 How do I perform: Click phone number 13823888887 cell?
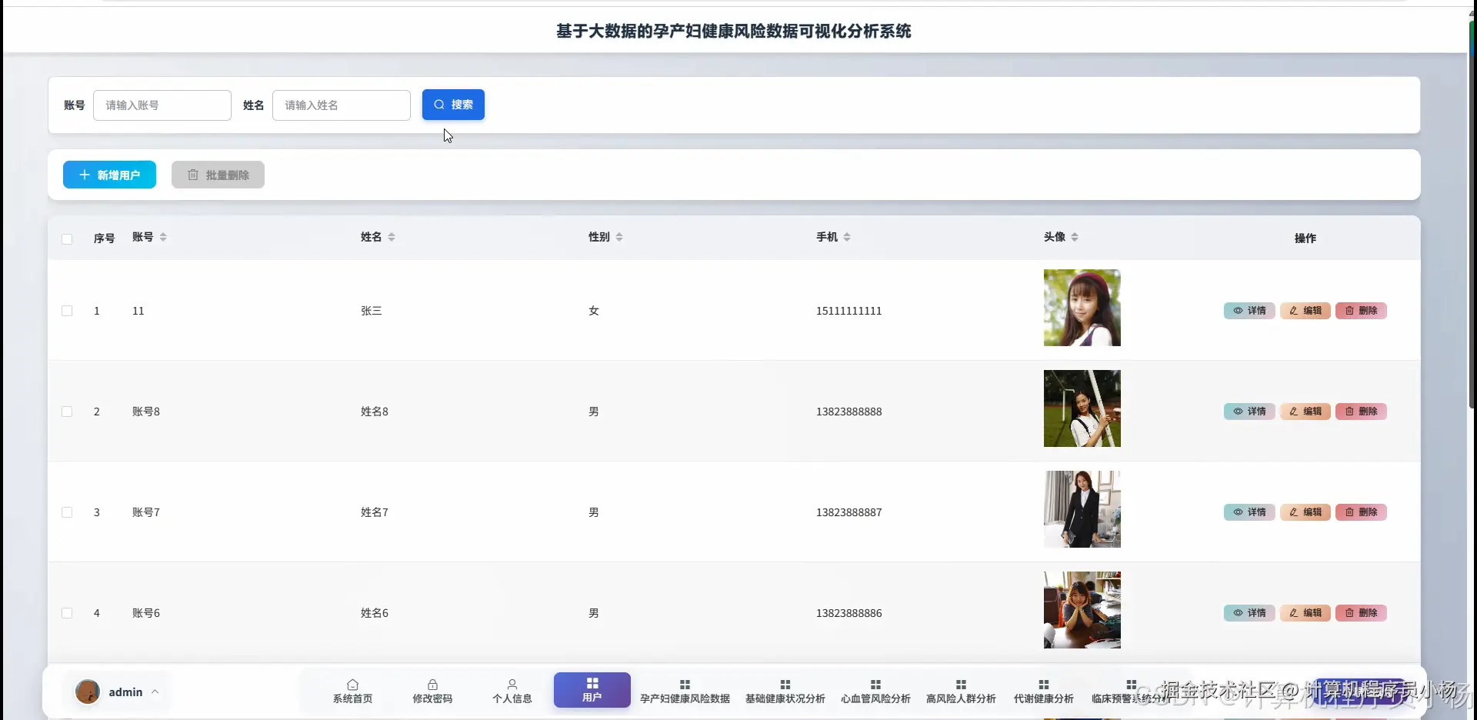click(x=849, y=512)
